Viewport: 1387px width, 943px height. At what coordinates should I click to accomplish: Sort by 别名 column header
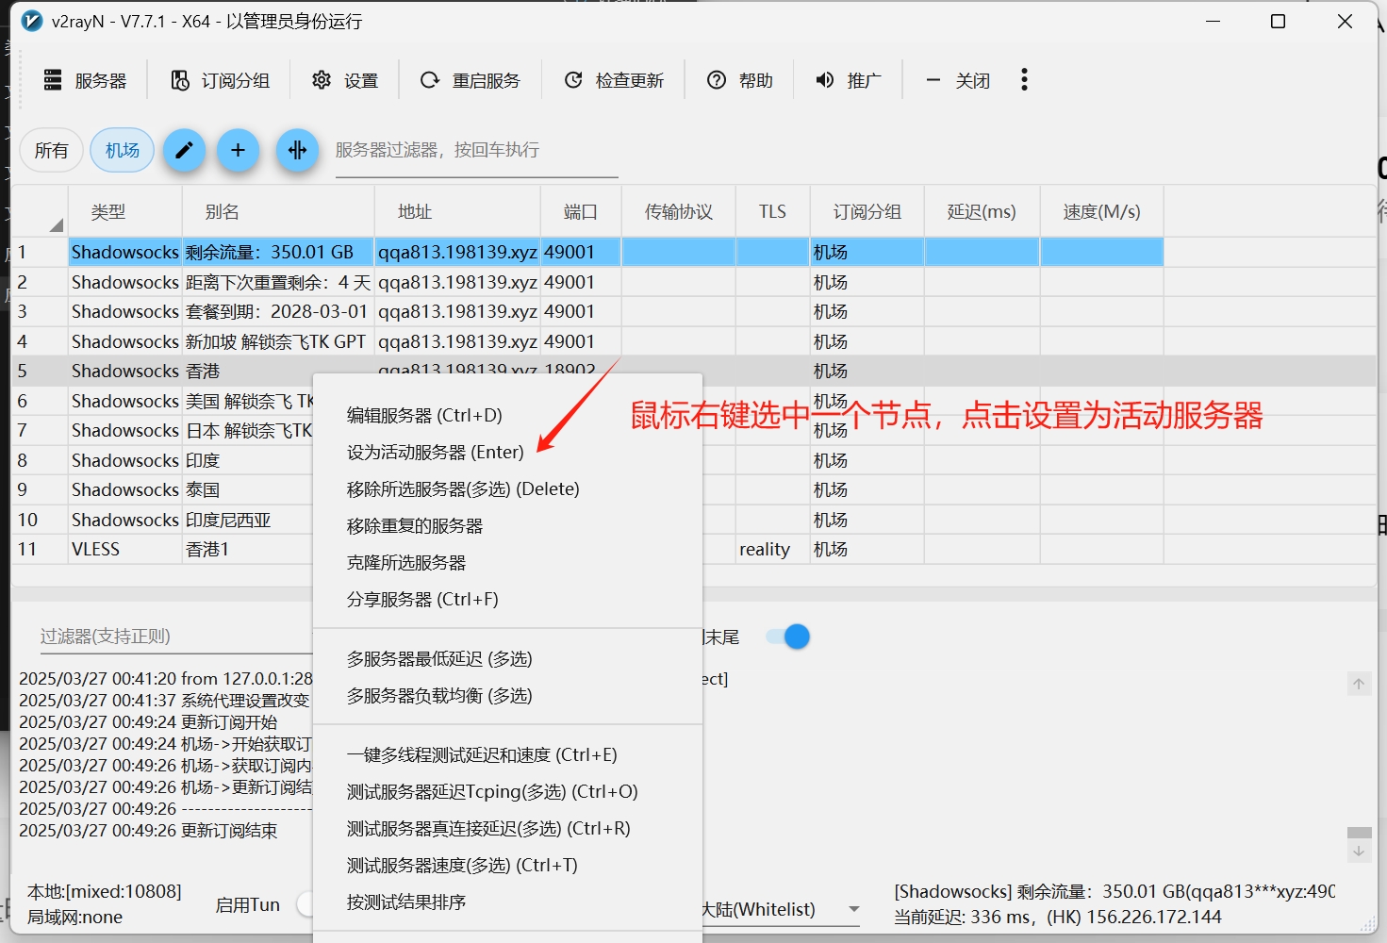click(277, 212)
